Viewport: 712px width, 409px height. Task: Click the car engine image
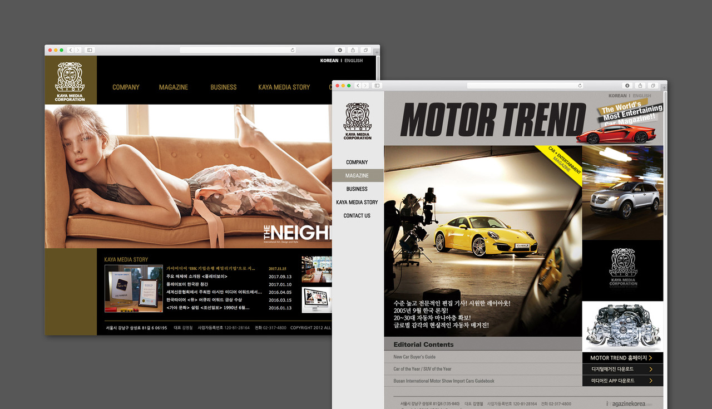click(x=623, y=327)
